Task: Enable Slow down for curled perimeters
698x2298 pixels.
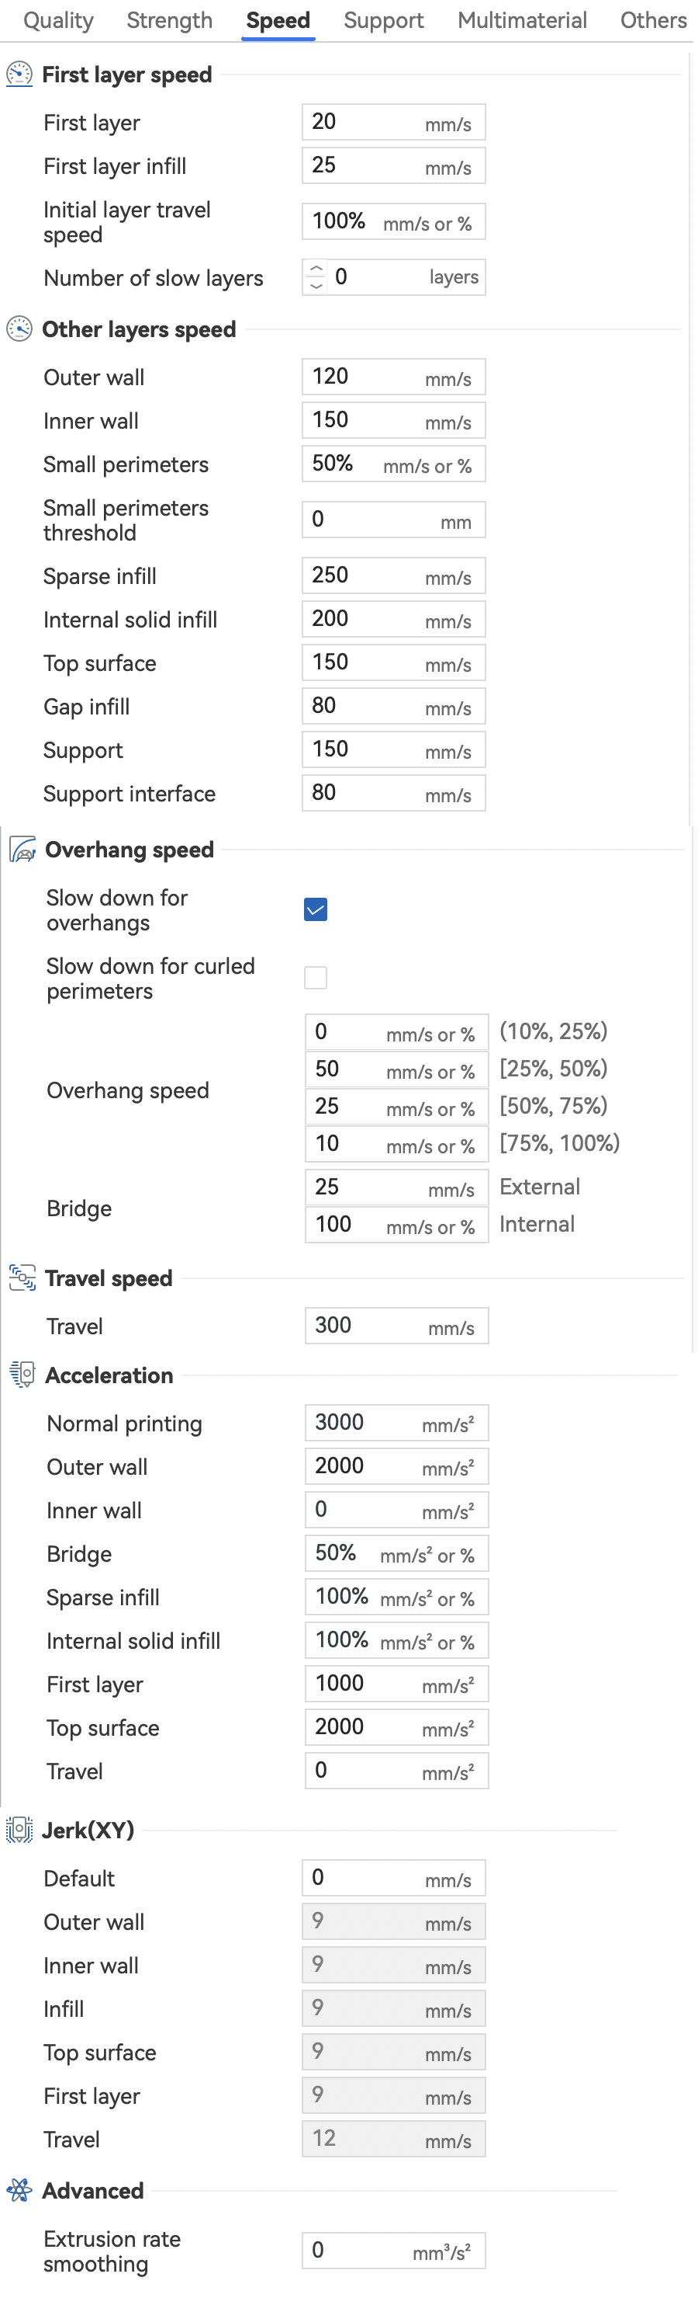Action: pos(315,978)
